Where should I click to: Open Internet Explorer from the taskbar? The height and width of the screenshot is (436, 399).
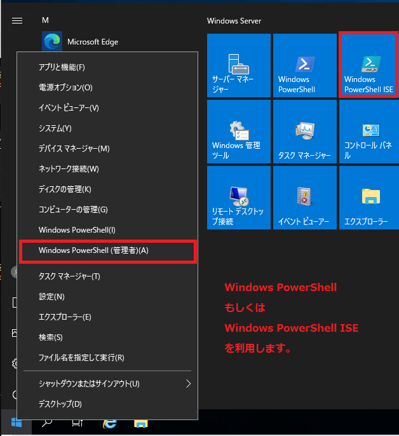pyautogui.click(x=109, y=423)
